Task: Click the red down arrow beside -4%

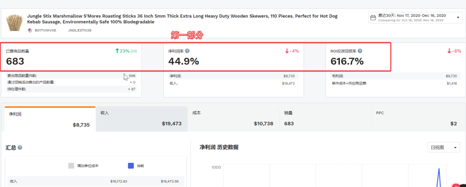Action: pos(287,51)
